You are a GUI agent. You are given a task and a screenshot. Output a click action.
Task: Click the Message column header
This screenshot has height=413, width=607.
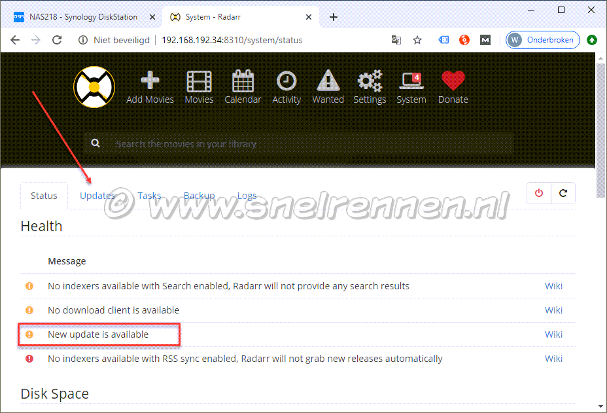[x=67, y=261]
